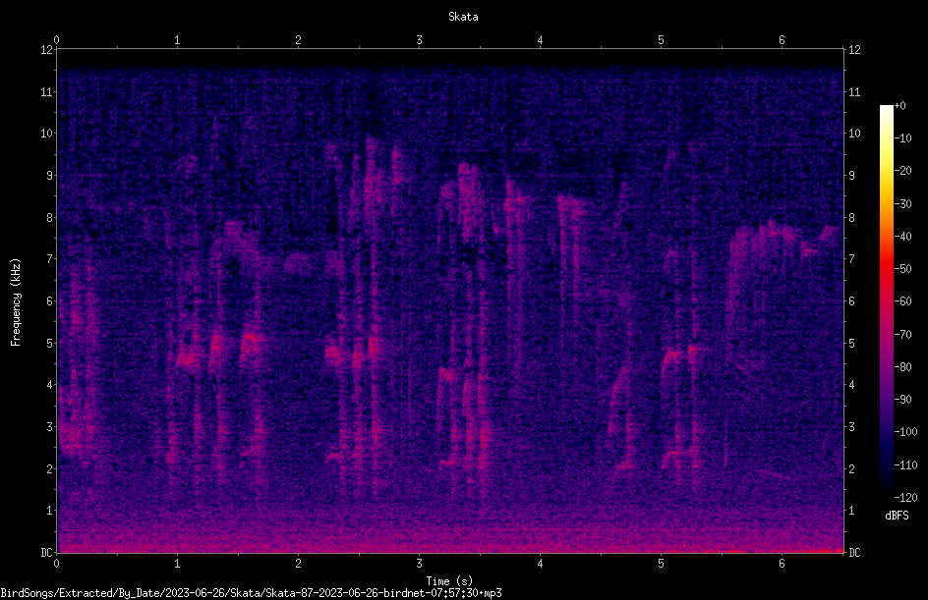The image size is (928, 600).
Task: Click the 5 label on the left frequency axis
Action: pos(49,344)
